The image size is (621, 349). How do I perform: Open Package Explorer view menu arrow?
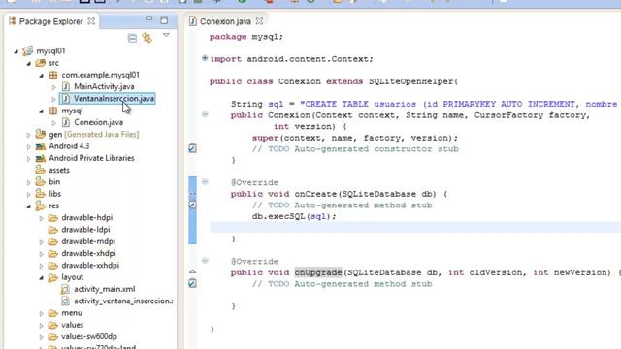(166, 35)
